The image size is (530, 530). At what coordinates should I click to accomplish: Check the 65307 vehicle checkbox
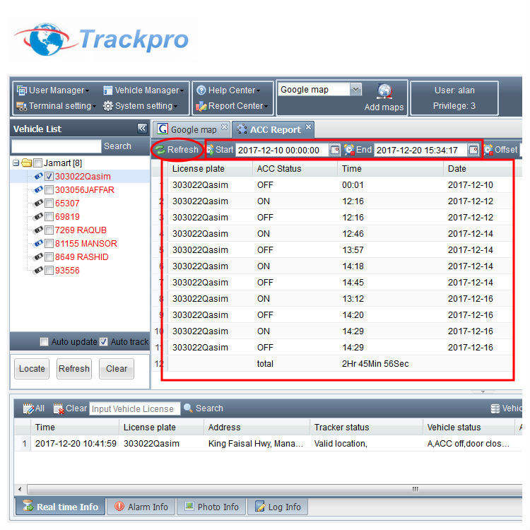click(x=49, y=204)
